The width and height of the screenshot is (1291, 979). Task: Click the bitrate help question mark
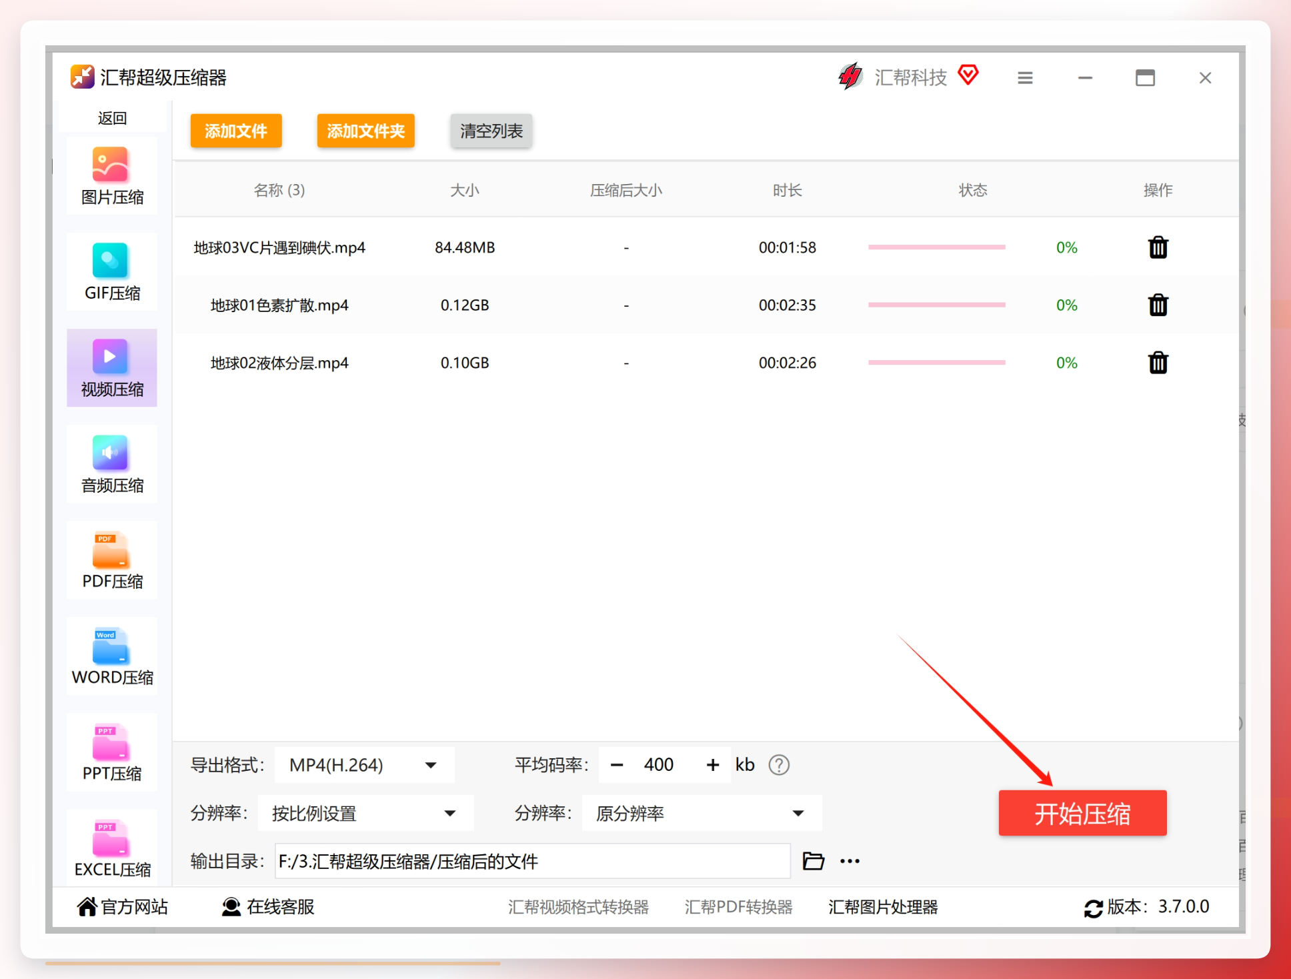779,765
